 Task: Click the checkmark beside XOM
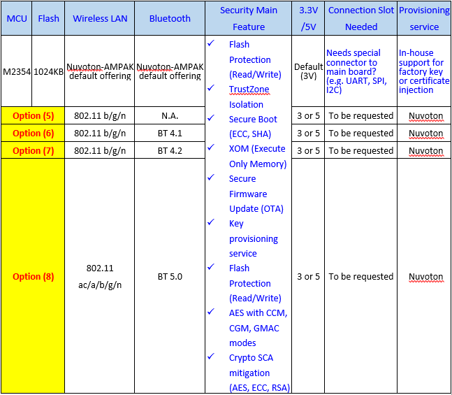tap(211, 147)
